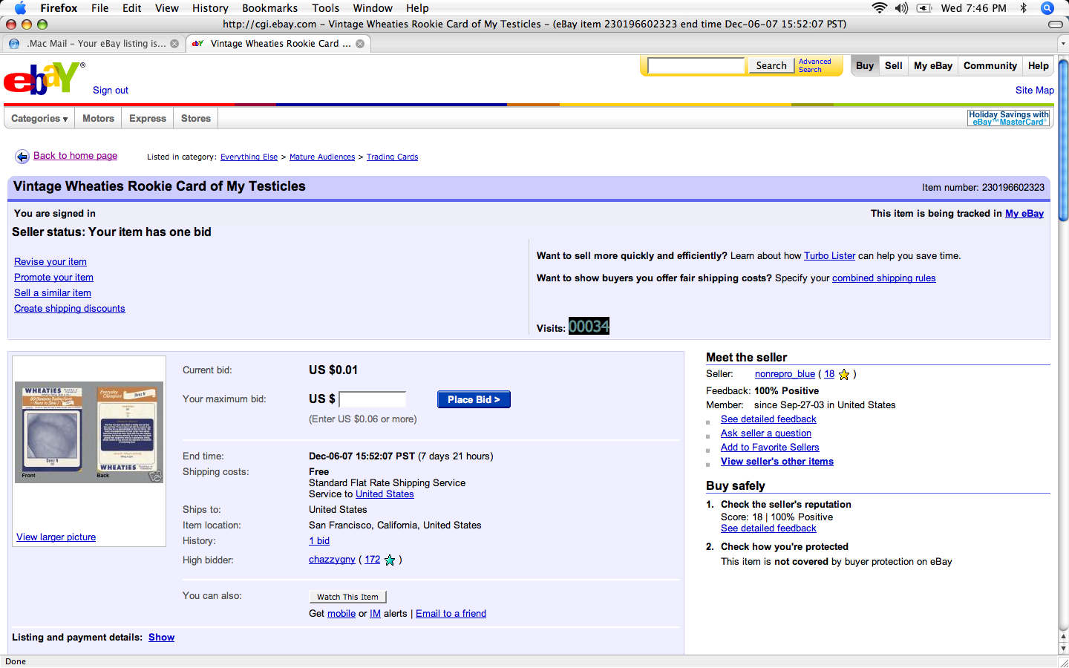Close the Vintage Wheaties Rookie Card tab
The image size is (1069, 668).
click(x=360, y=44)
